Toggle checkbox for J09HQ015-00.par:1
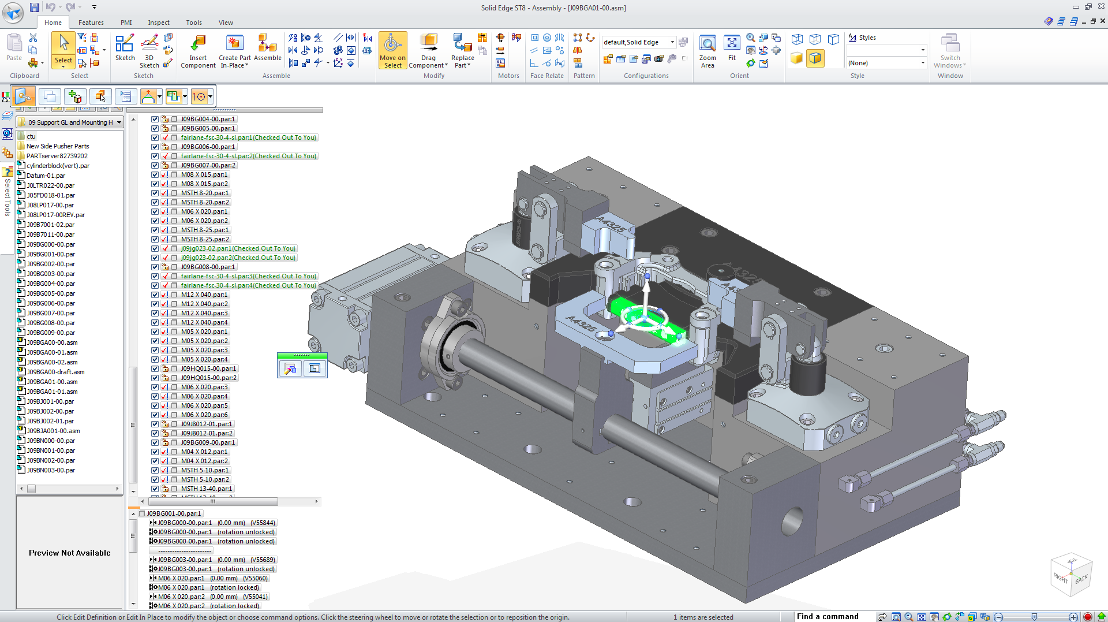The image size is (1108, 622). pyautogui.click(x=155, y=368)
